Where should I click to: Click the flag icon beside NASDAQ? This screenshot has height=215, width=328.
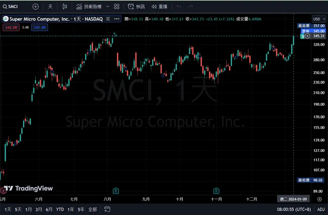(108, 19)
